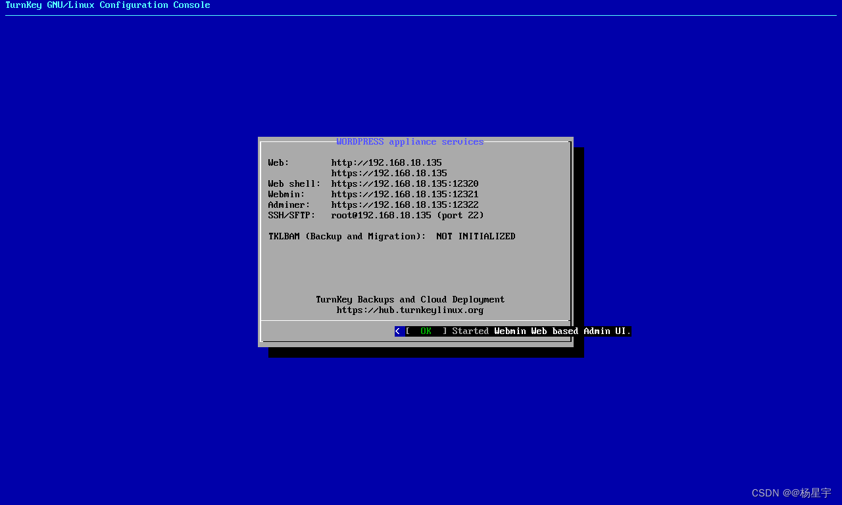Click the "Adminer:" label
Viewport: 842px width, 505px height.
[x=289, y=204]
